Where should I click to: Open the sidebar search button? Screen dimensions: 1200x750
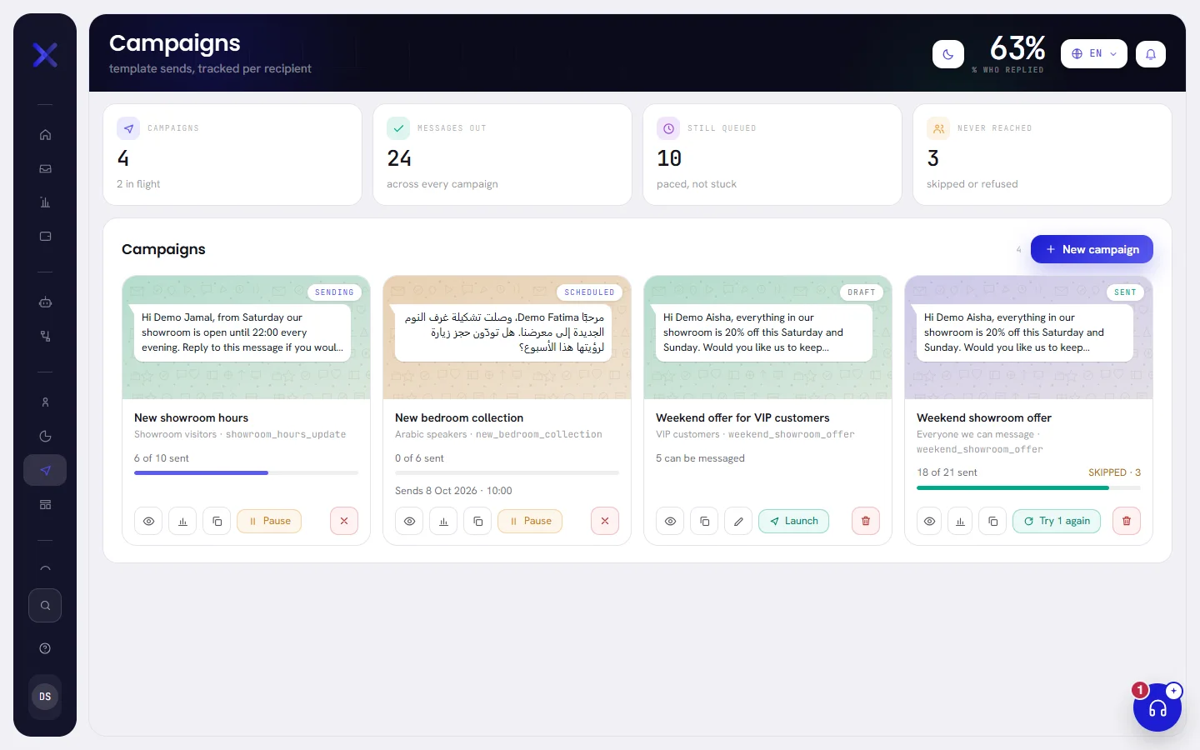click(45, 606)
